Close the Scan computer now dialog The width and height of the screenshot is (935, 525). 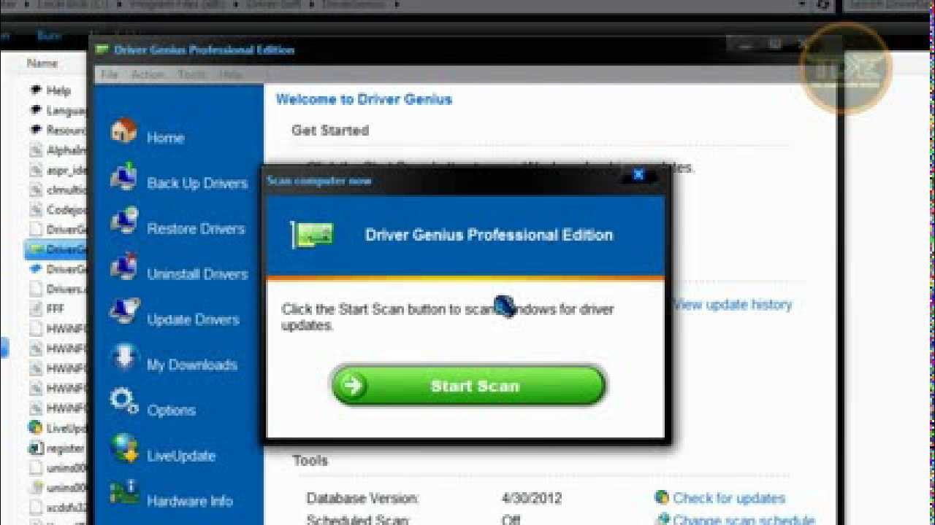pyautogui.click(x=638, y=175)
